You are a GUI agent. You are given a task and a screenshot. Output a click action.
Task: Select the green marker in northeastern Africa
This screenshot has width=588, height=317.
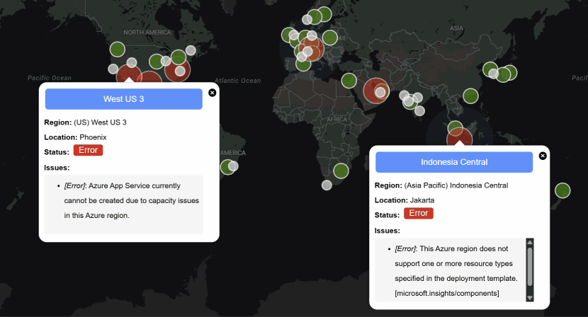(348, 80)
